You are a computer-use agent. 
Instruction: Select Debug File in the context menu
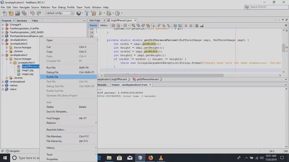(68, 72)
